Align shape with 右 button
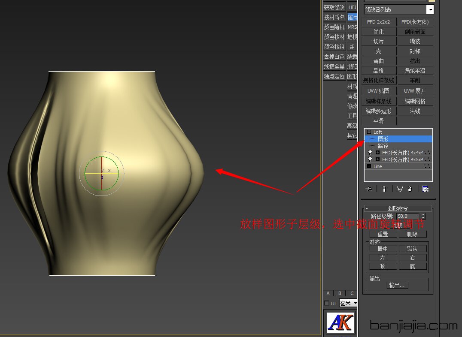 coord(413,258)
